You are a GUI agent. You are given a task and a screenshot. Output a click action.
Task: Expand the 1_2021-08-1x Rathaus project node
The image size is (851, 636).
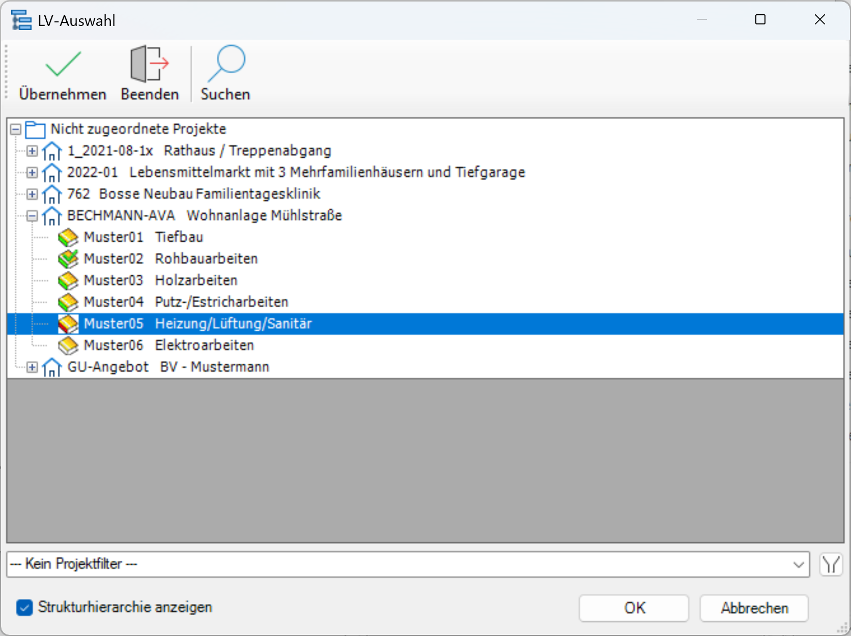pos(32,151)
